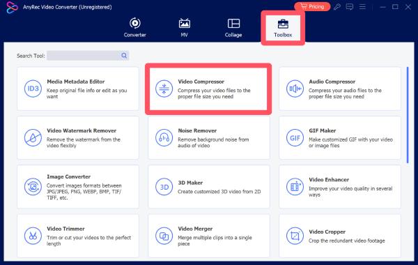Click the Video Enhancer icon

click(295, 187)
